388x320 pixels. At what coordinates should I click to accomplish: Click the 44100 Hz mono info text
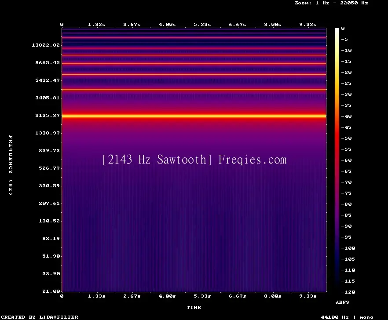coord(347,317)
